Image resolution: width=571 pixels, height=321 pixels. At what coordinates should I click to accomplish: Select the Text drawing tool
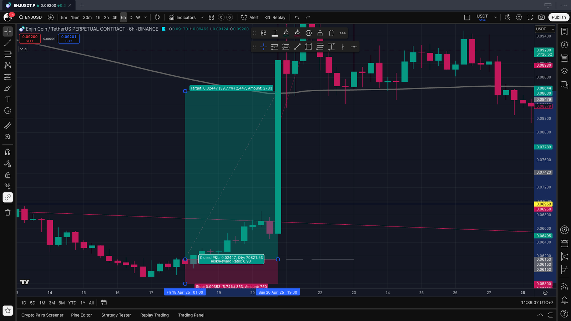[7, 100]
